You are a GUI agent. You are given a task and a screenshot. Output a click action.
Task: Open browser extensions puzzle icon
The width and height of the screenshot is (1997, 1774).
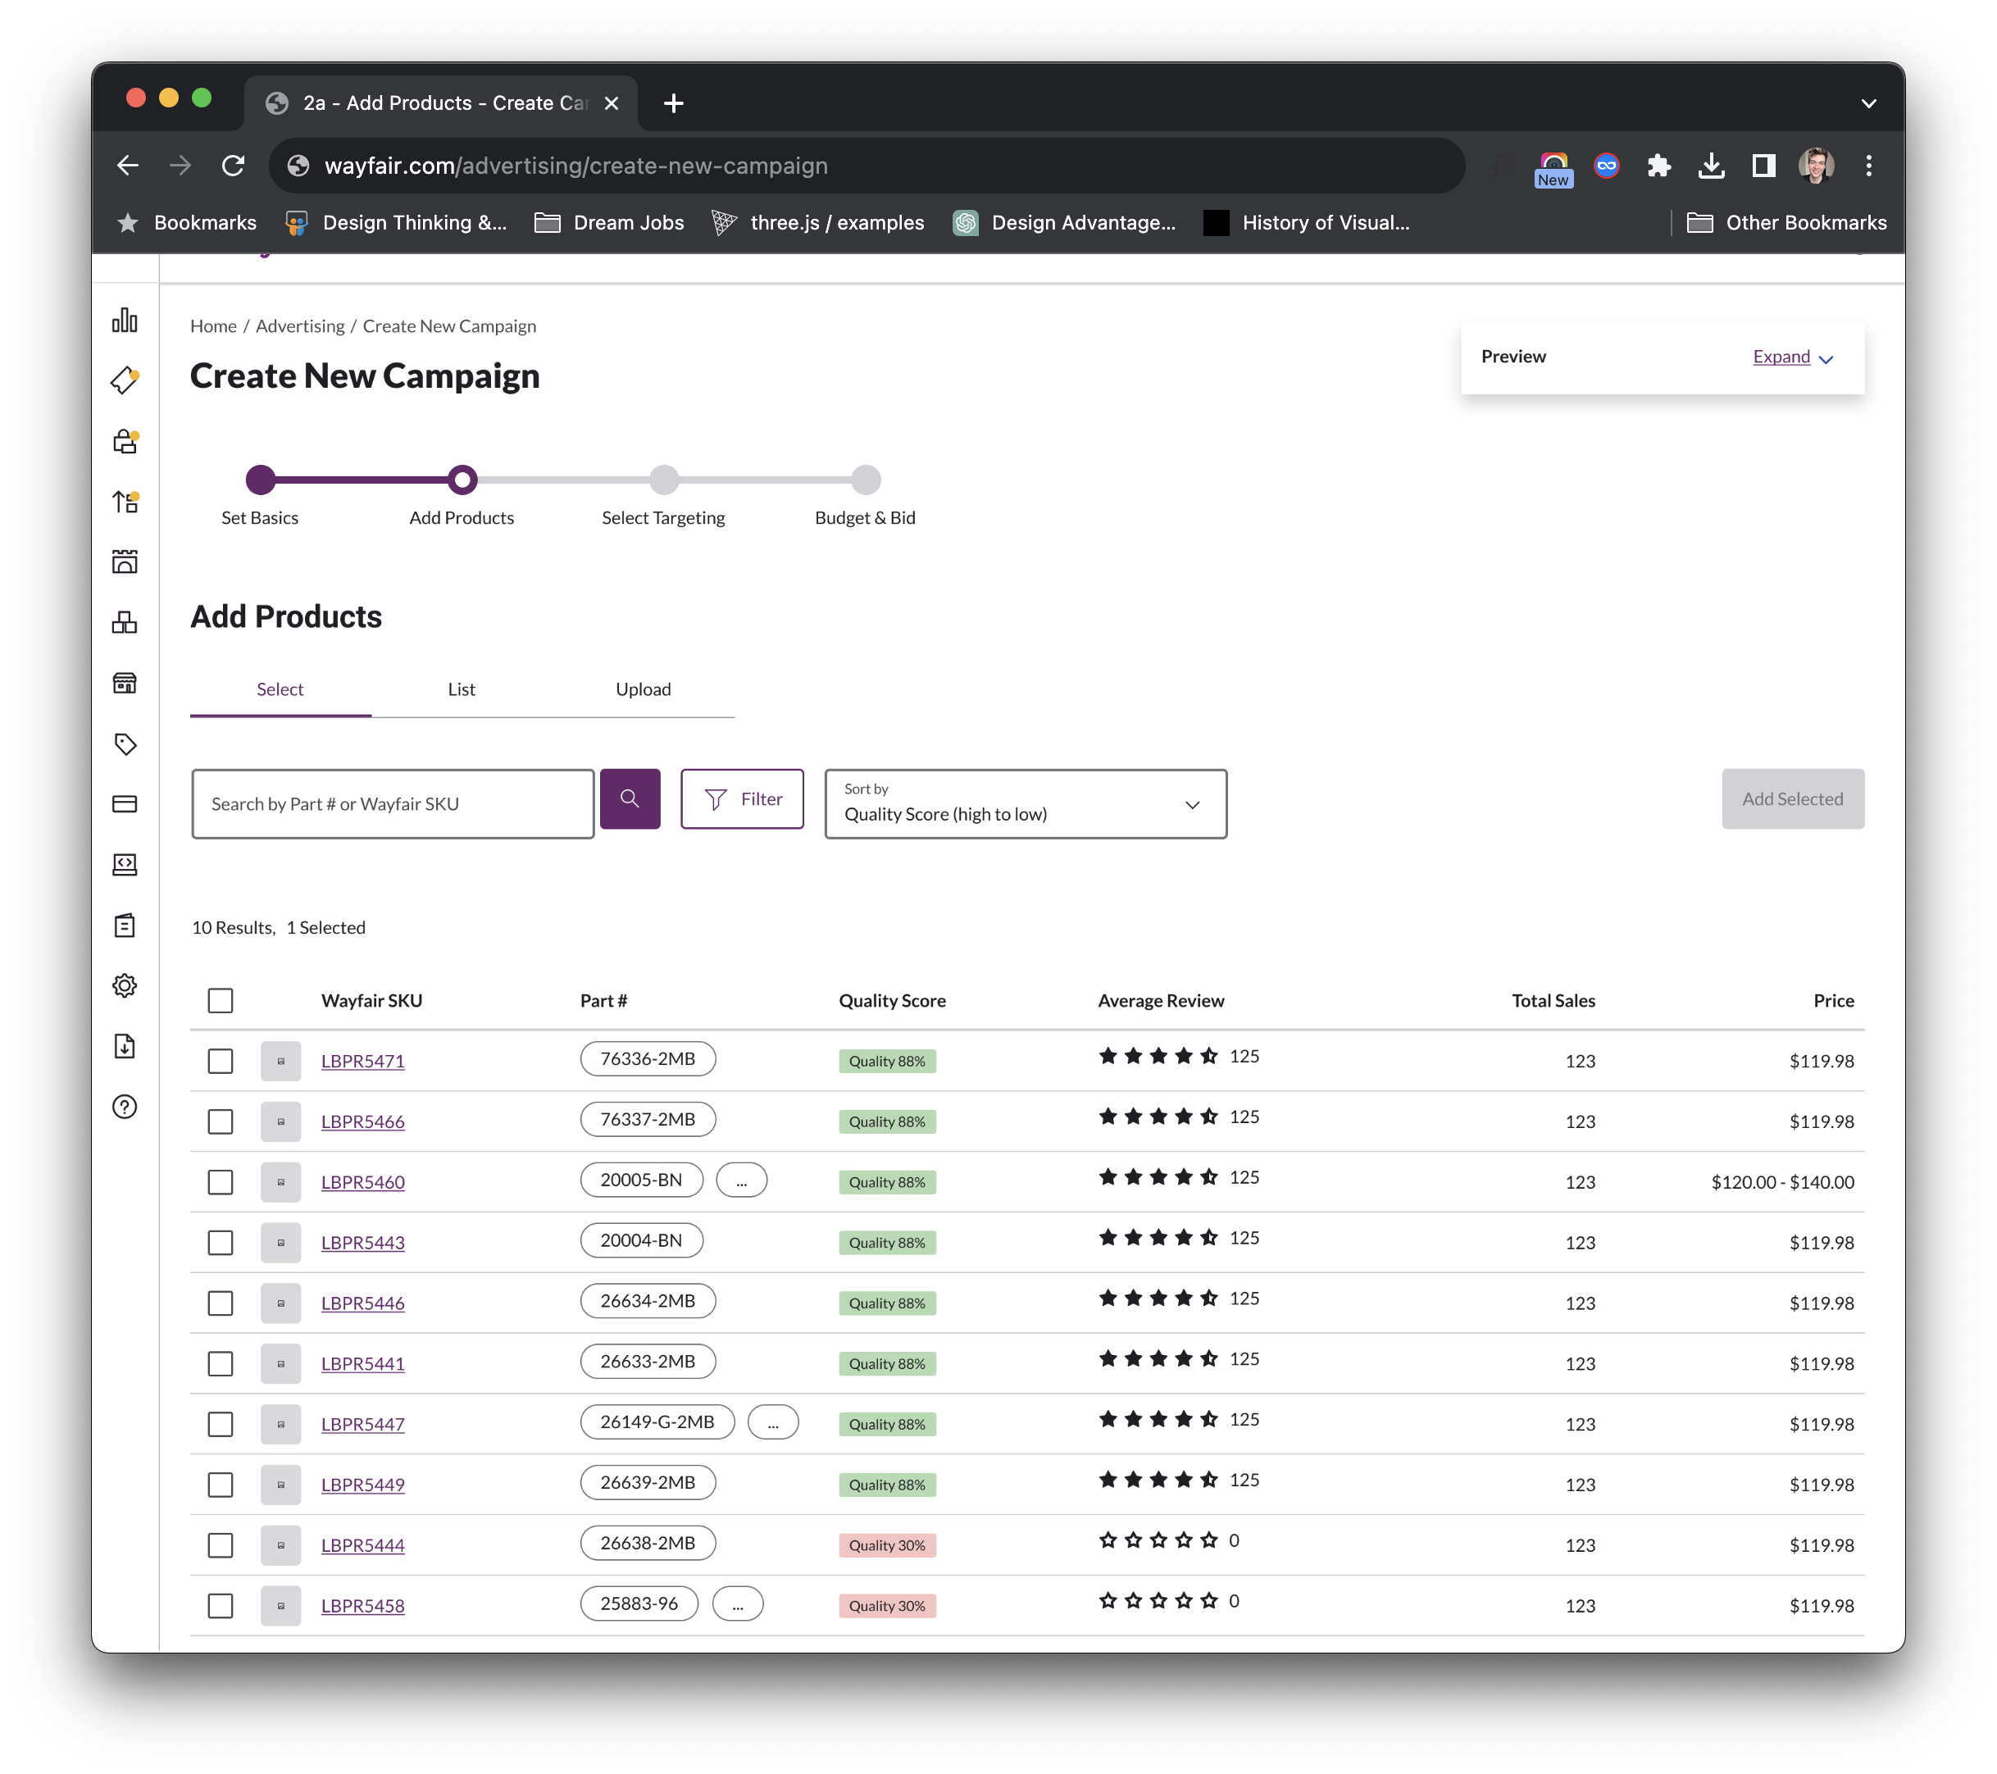(x=1659, y=165)
